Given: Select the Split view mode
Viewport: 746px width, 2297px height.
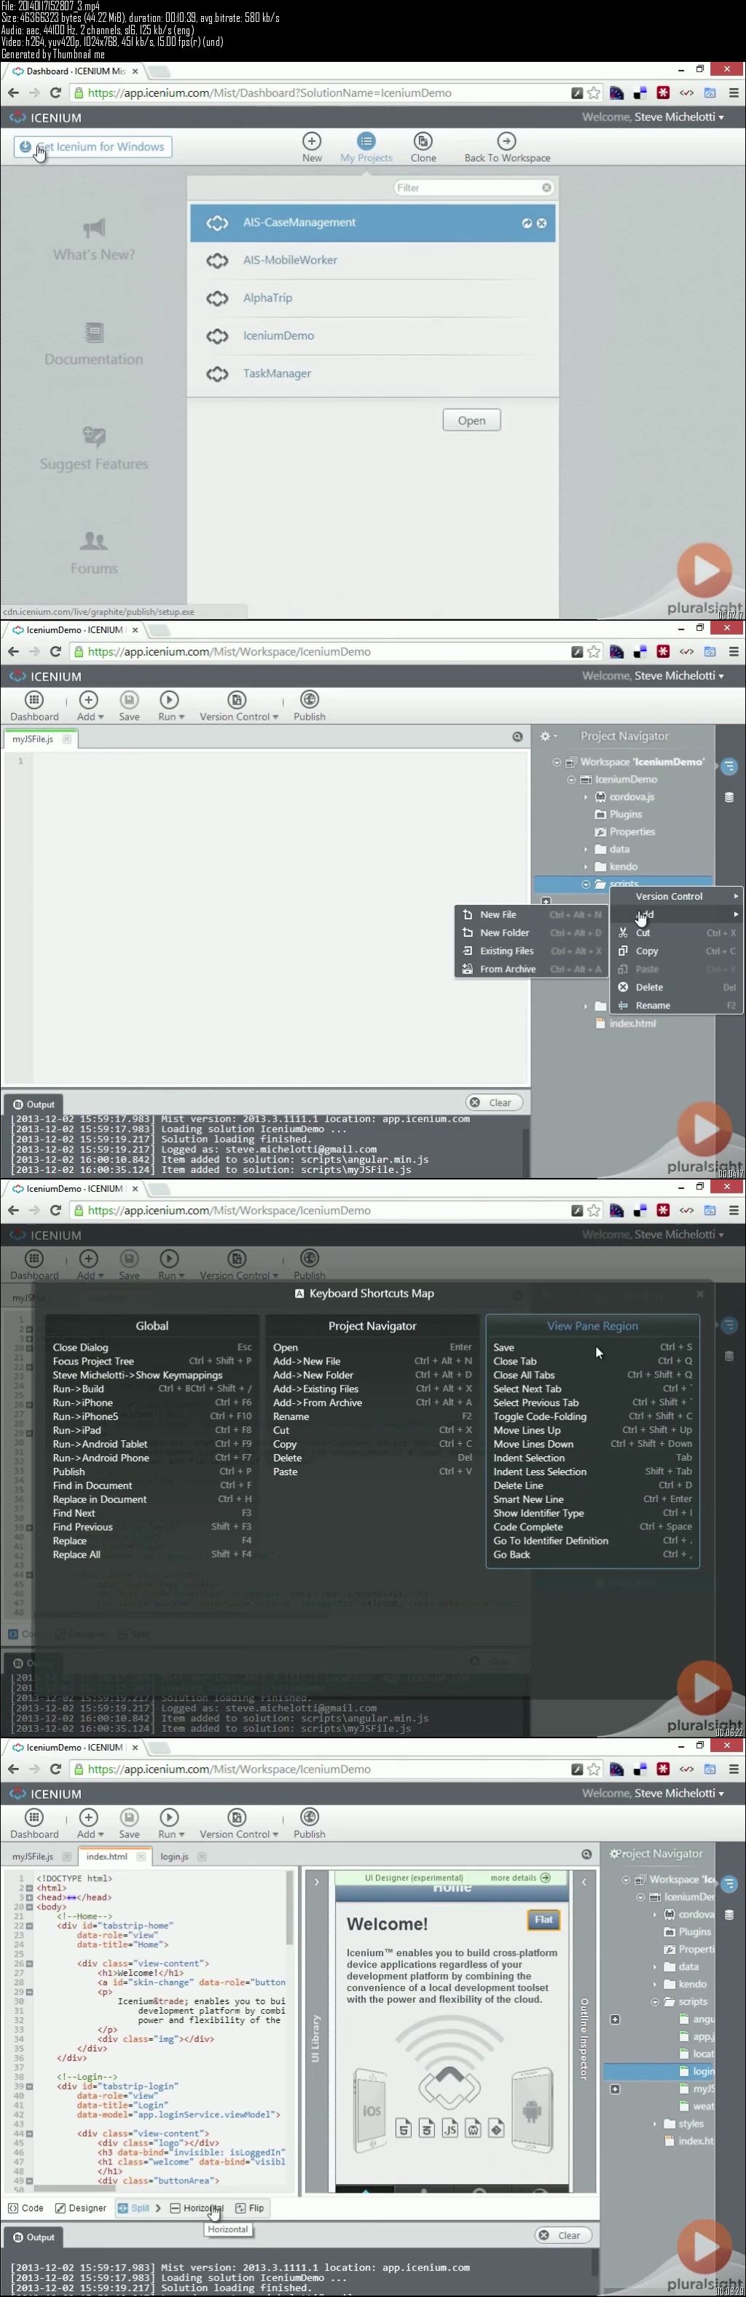Looking at the screenshot, I should [134, 2208].
